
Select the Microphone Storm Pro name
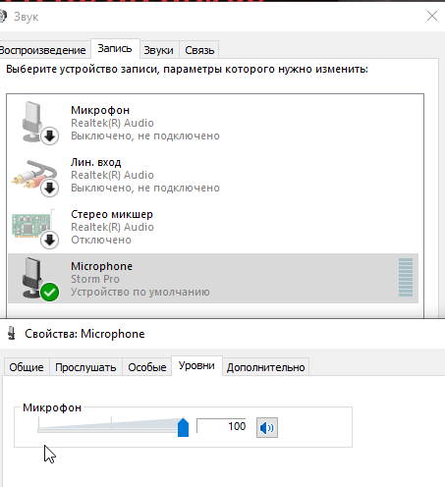click(101, 266)
